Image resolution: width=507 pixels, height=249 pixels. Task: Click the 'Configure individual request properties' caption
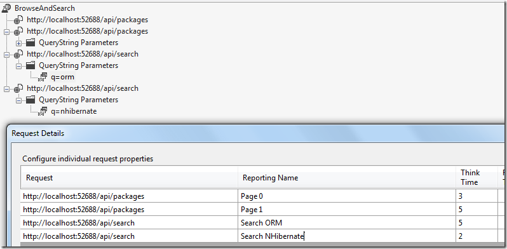point(88,159)
